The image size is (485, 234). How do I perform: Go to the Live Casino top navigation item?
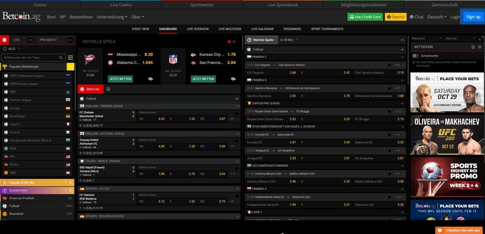click(x=121, y=5)
